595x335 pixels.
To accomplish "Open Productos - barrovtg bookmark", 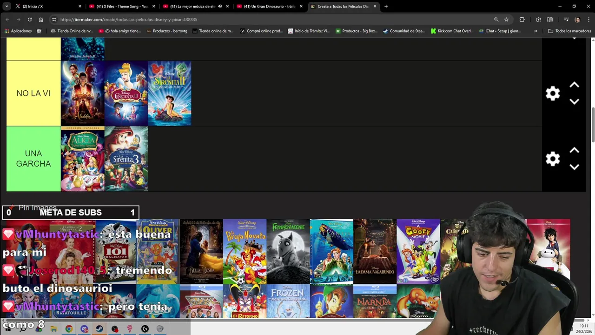I will pos(167,31).
